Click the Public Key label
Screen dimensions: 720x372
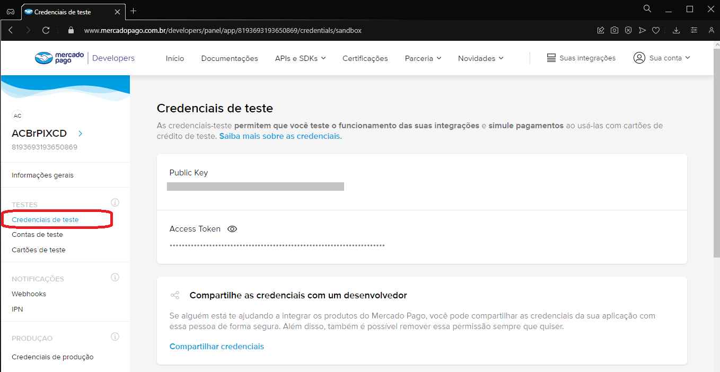(x=189, y=173)
